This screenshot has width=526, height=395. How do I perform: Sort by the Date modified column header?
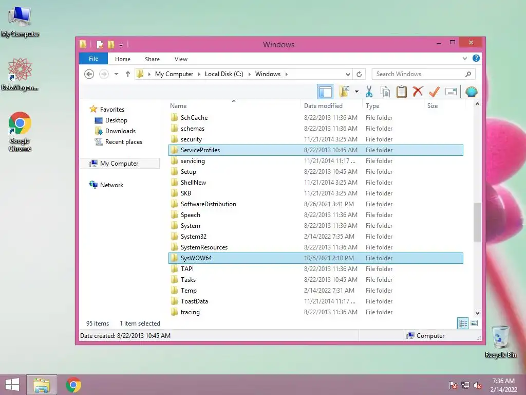point(323,106)
